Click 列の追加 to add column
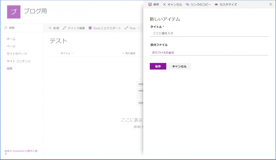Screen dimensions: 276x160 (129, 53)
